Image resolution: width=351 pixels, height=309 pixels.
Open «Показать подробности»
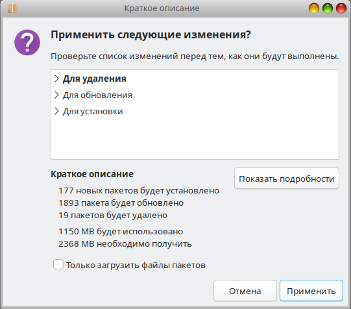[x=287, y=179]
